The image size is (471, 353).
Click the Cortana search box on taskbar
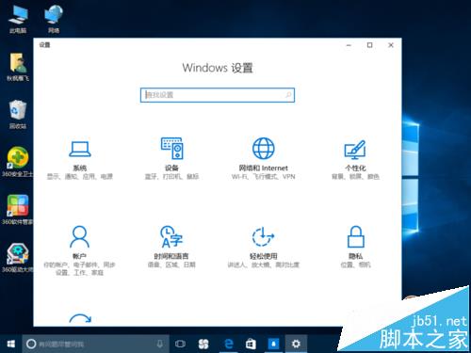point(95,344)
